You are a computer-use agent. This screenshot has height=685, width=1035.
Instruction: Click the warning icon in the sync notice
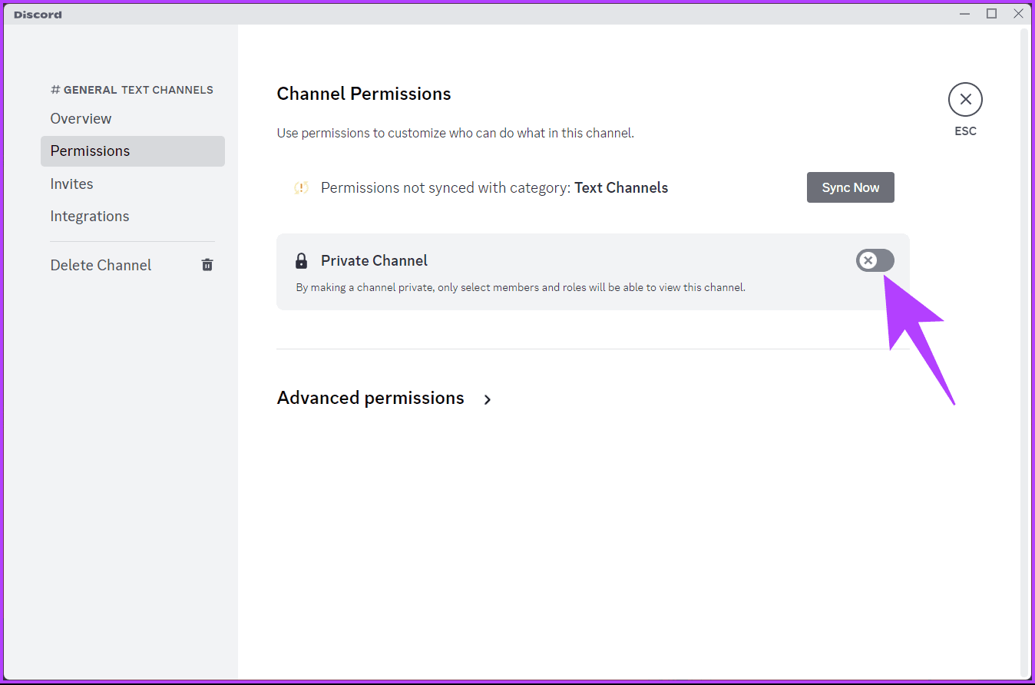(301, 187)
